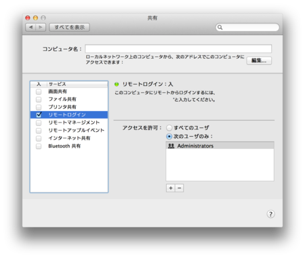
Task: Minimize the window with yellow button
Action: point(35,18)
